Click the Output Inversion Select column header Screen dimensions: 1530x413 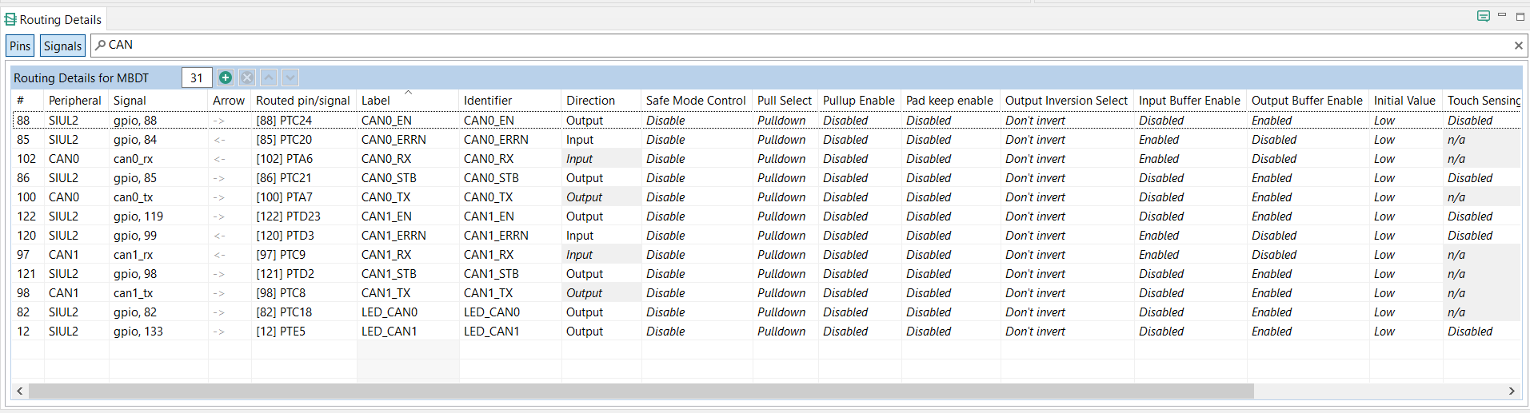click(x=1067, y=100)
